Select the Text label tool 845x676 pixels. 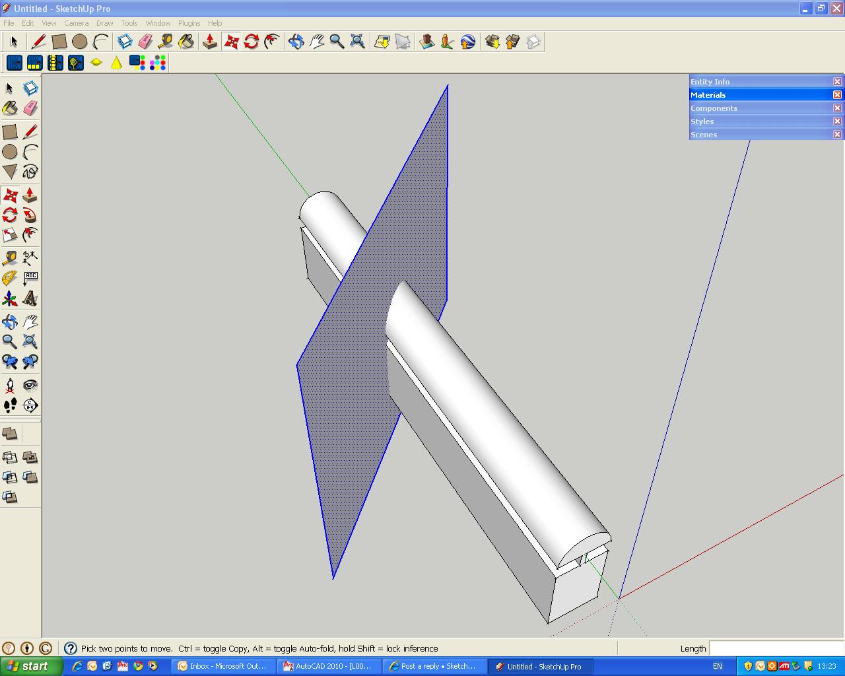tap(30, 279)
